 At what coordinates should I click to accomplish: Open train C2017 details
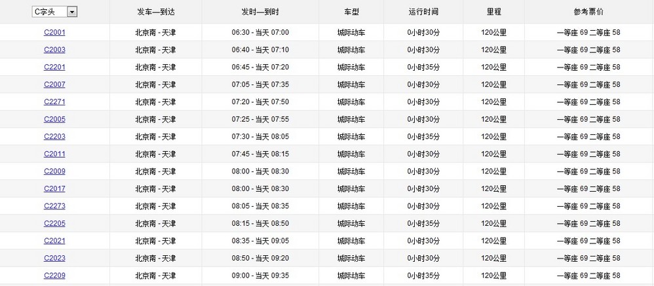pos(54,189)
